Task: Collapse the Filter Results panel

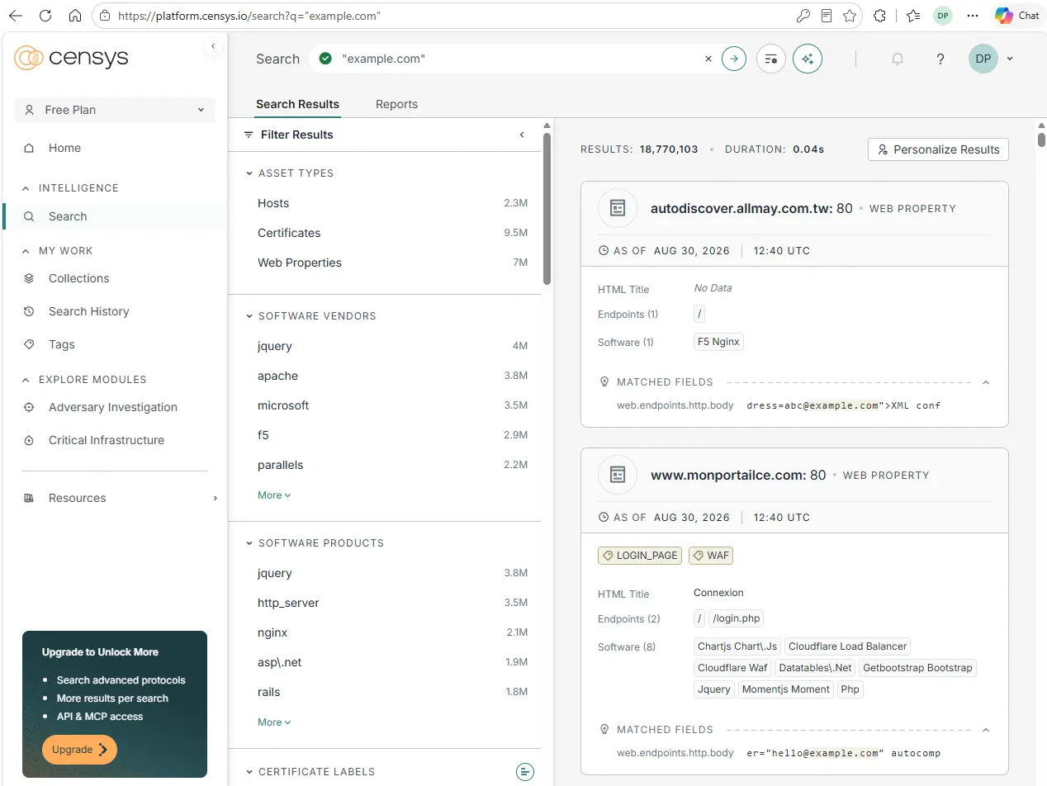Action: [x=522, y=135]
